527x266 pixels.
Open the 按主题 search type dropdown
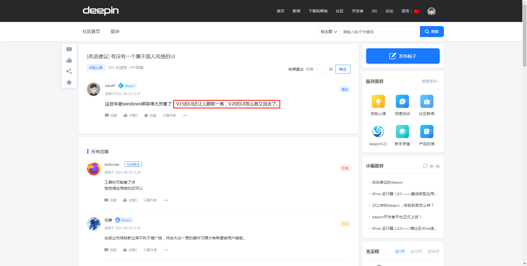tap(329, 32)
